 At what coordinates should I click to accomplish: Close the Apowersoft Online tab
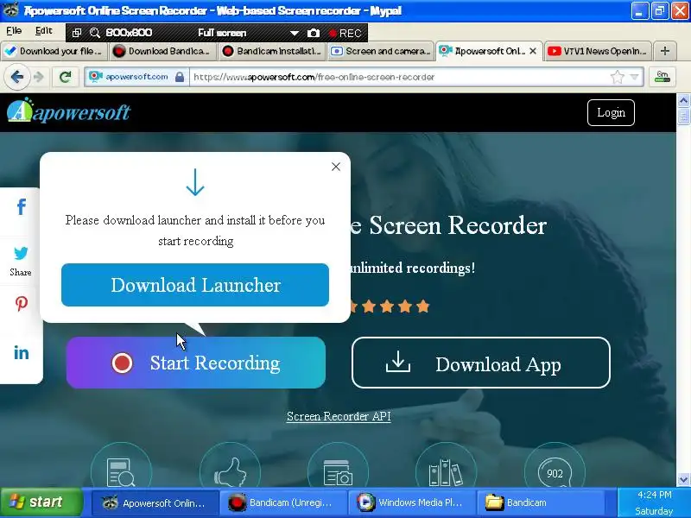[x=533, y=51]
